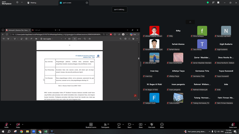Viewport: 239px width, 134px height.
Task: Start Video in Zoom toolbar
Action: 18,125
